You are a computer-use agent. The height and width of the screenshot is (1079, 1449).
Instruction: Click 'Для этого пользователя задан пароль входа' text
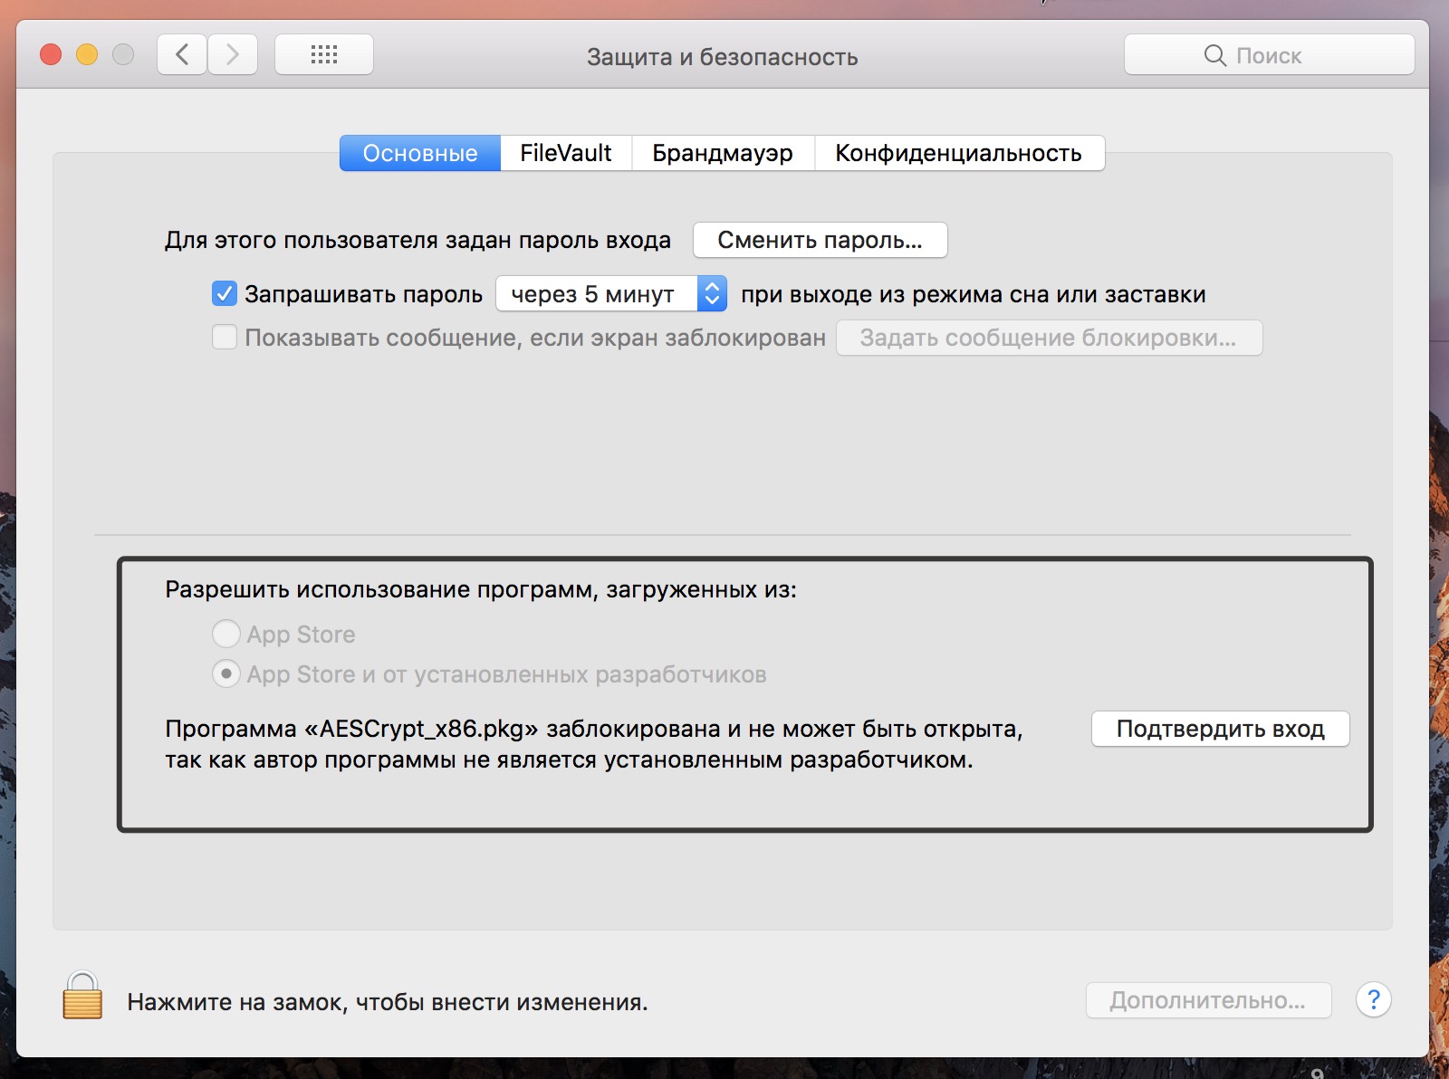click(418, 241)
